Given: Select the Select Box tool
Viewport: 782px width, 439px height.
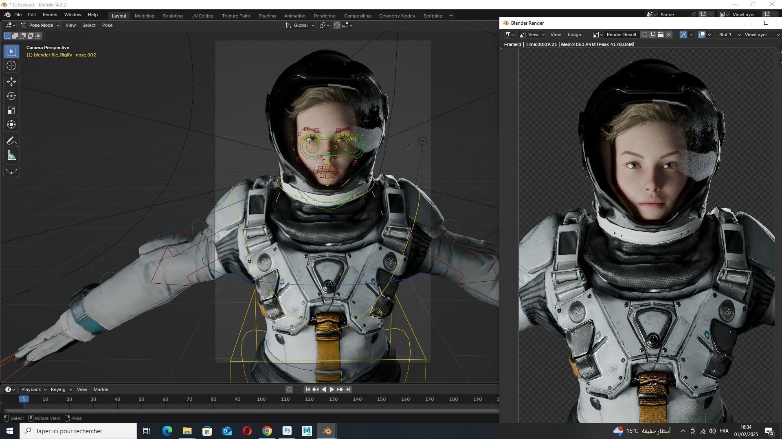Looking at the screenshot, I should click(x=11, y=51).
